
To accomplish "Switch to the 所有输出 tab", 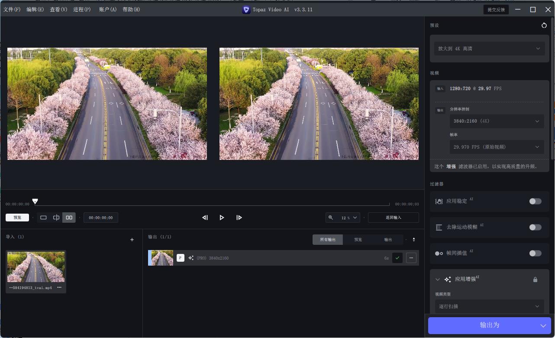I will coord(328,240).
